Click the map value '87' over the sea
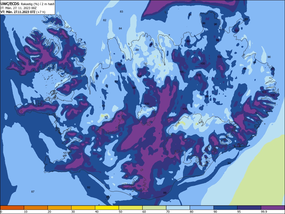The width and height of the screenshot is (285, 214). [x=33, y=192]
